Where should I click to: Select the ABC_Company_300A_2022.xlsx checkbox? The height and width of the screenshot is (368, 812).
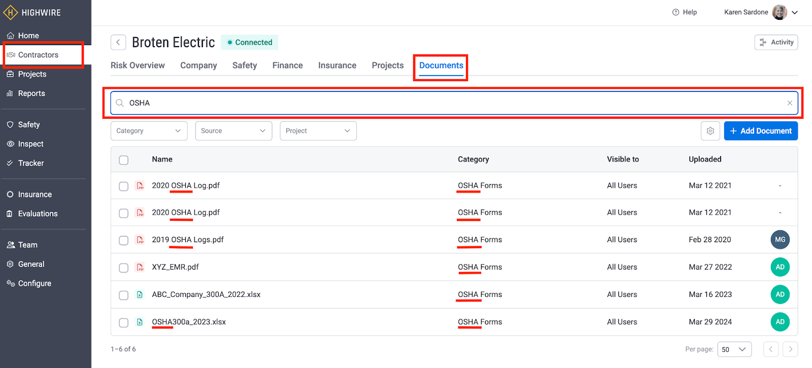[123, 295]
